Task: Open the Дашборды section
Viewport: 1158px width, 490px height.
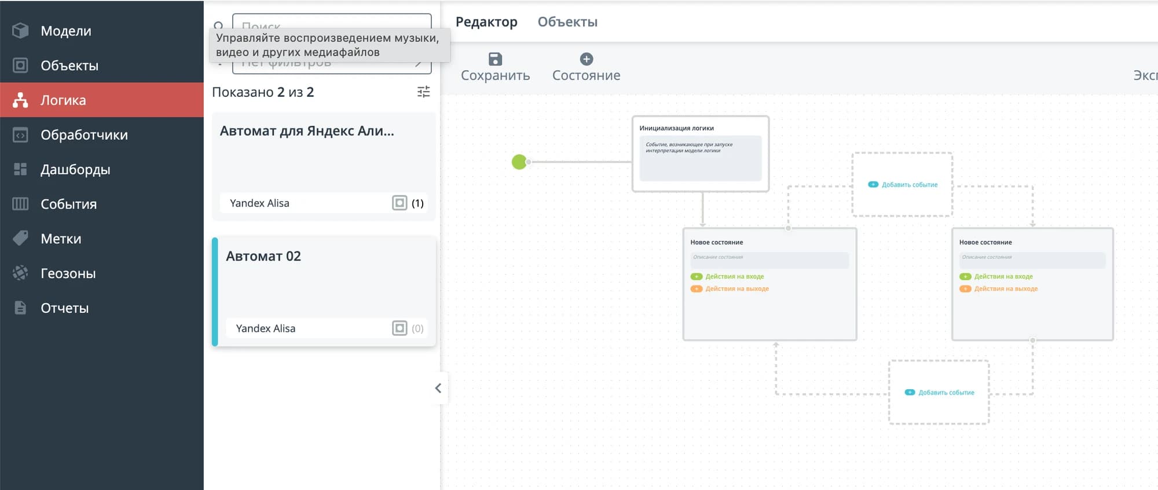Action: click(75, 170)
